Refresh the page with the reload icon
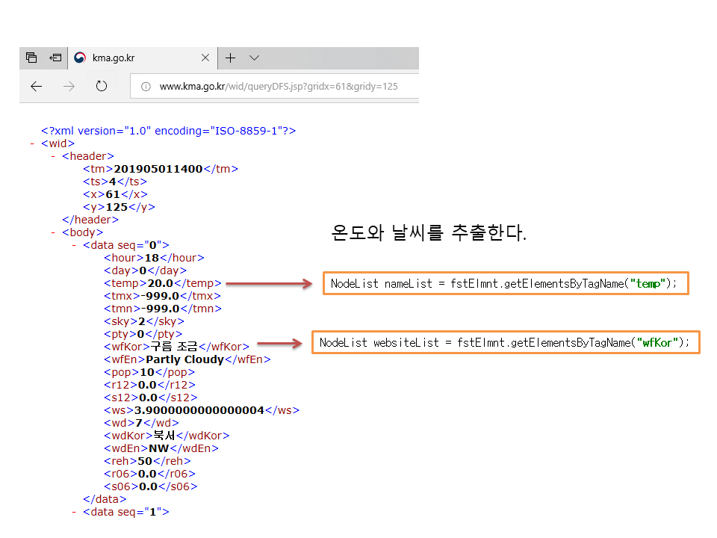 (102, 86)
